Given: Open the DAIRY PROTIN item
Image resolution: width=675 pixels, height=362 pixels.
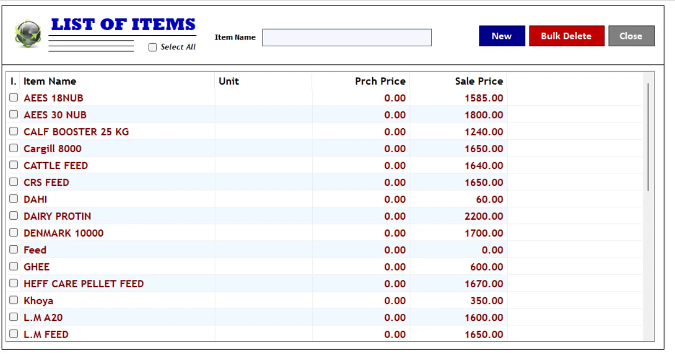Looking at the screenshot, I should point(57,216).
